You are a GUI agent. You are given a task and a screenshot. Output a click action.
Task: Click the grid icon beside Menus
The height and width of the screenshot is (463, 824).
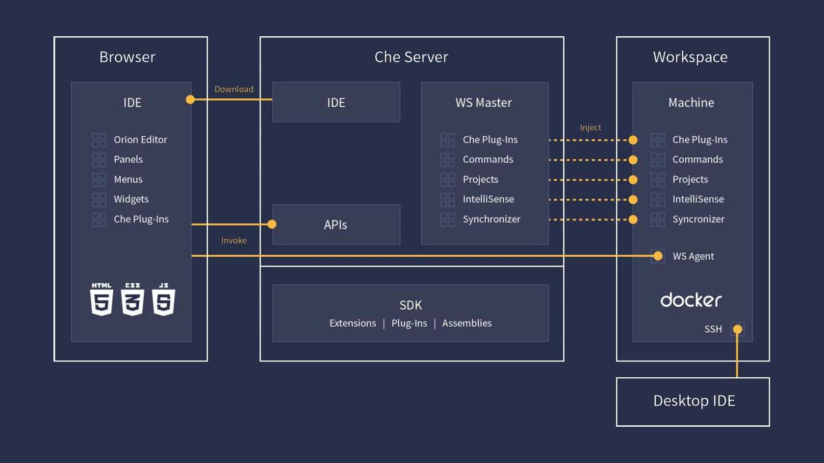coord(99,180)
